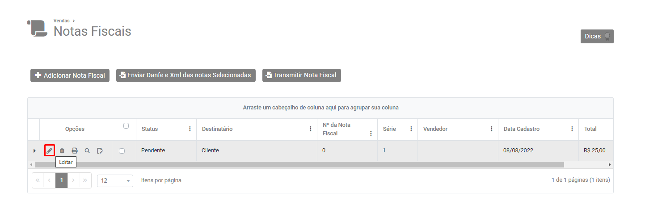Click the Vendas breadcrumb link
The image size is (645, 209).
61,21
